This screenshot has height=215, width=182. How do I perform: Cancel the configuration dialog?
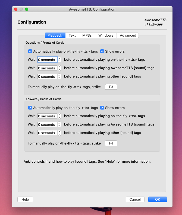pyautogui.click(x=135, y=199)
